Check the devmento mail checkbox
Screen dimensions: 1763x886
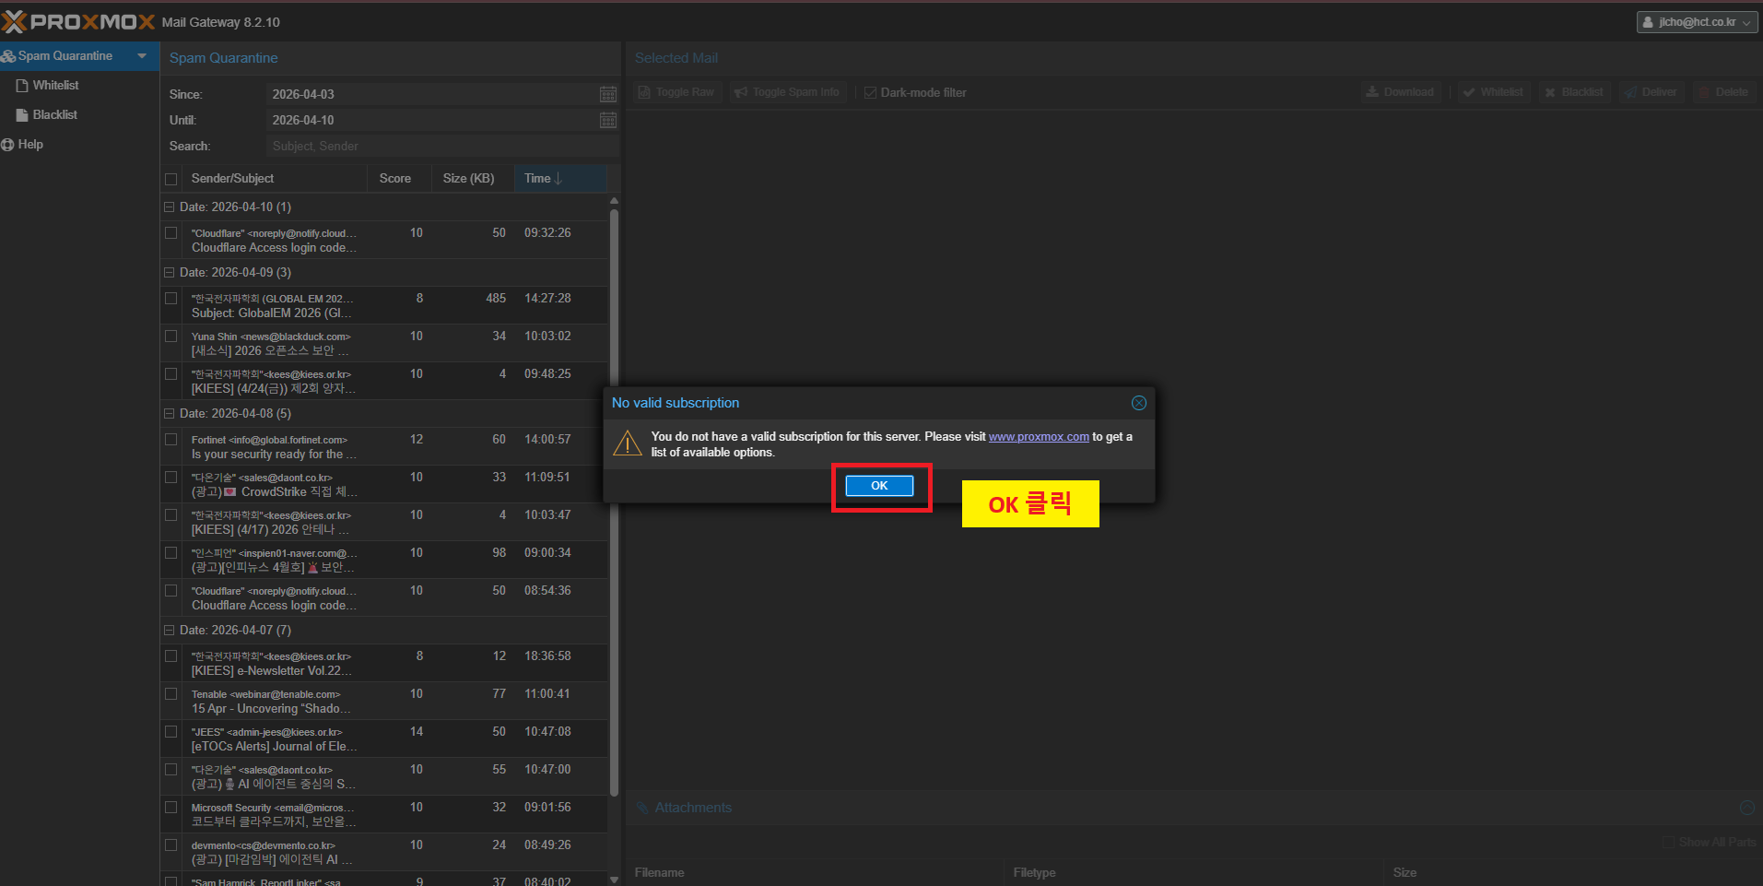[170, 845]
